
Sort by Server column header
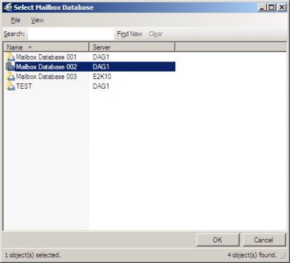click(132, 47)
